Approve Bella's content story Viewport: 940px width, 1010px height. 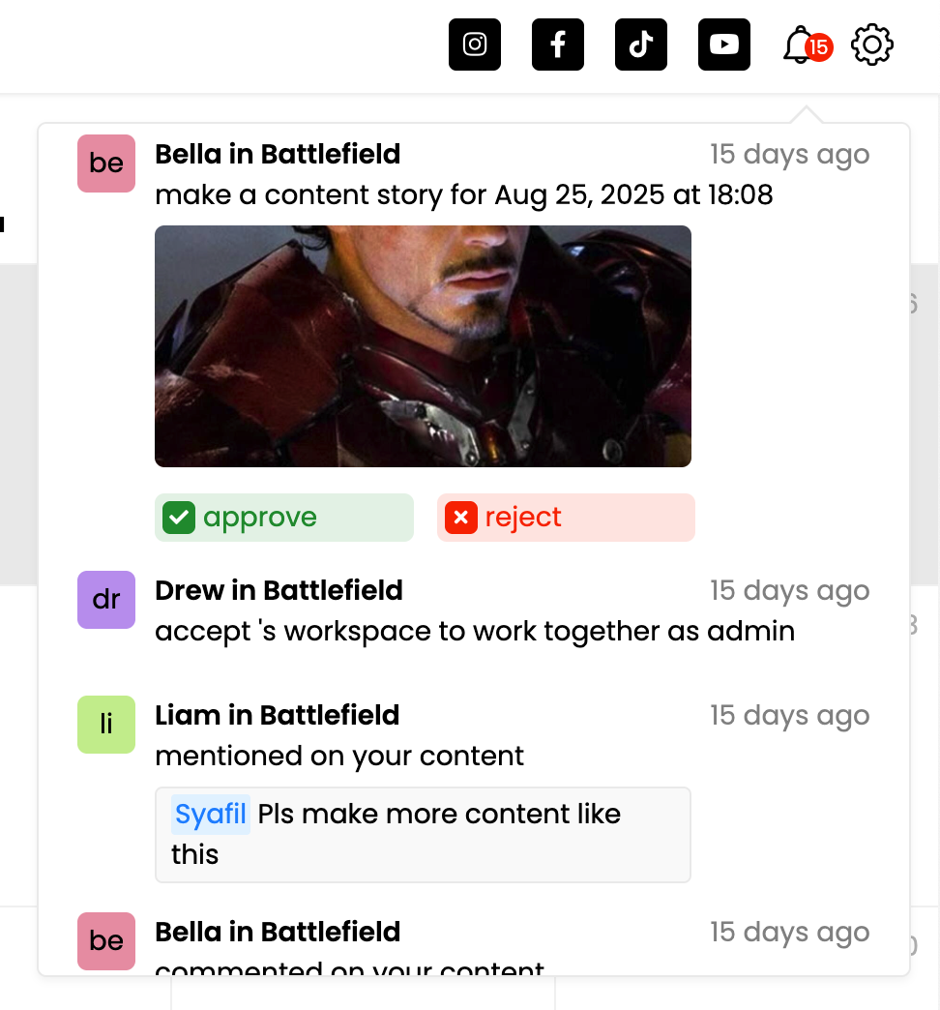tap(284, 518)
